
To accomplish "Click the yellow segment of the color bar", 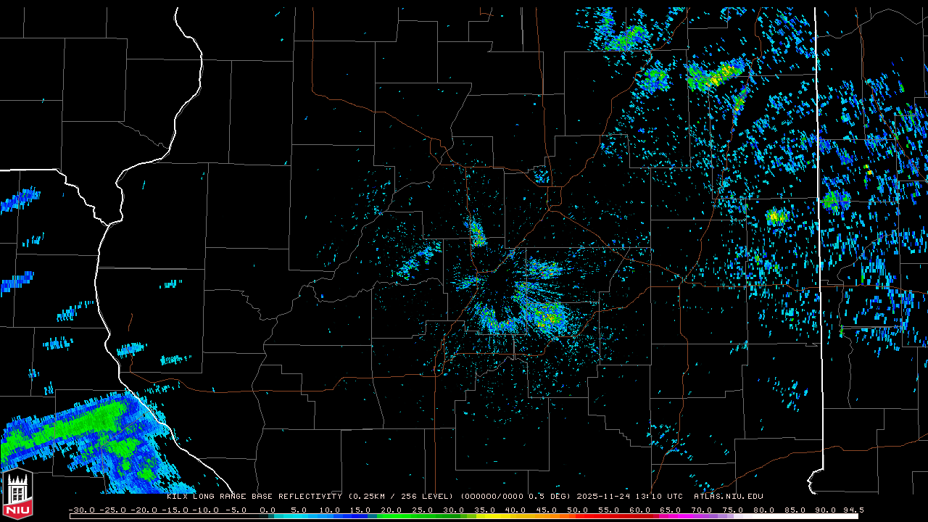I will tap(500, 516).
